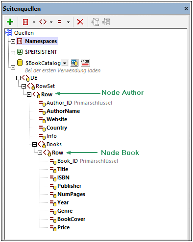Click the red Namespace toolbar icon
This screenshot has height=242, width=193.
tap(25, 22)
